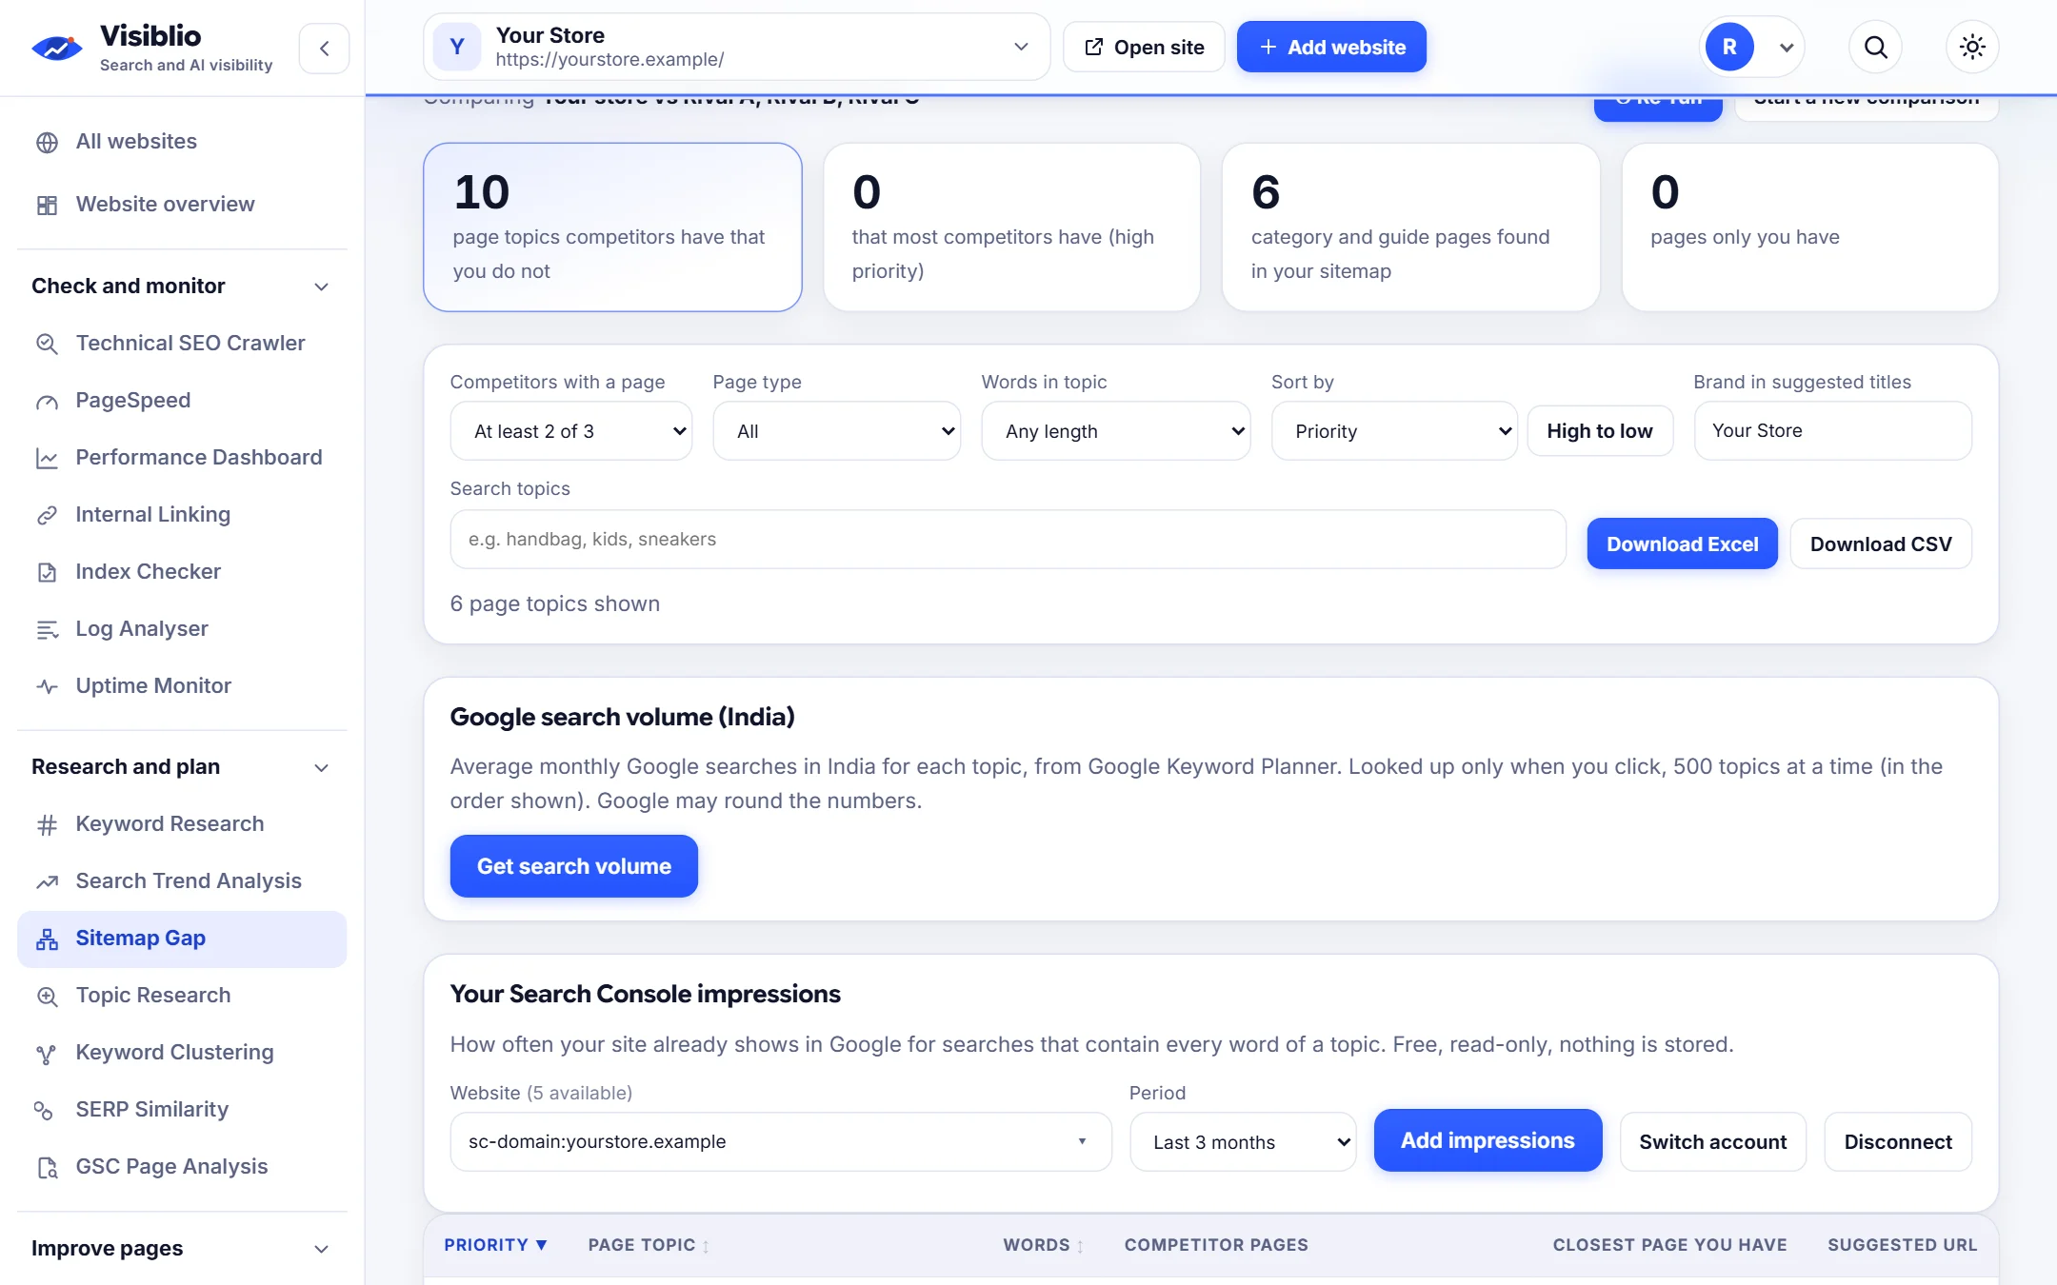
Task: Click the Internal Linking chain icon
Action: [47, 515]
